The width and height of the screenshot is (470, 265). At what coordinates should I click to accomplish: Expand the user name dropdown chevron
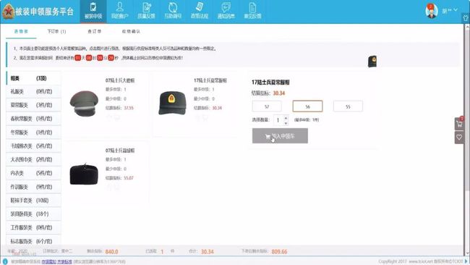pos(456,10)
